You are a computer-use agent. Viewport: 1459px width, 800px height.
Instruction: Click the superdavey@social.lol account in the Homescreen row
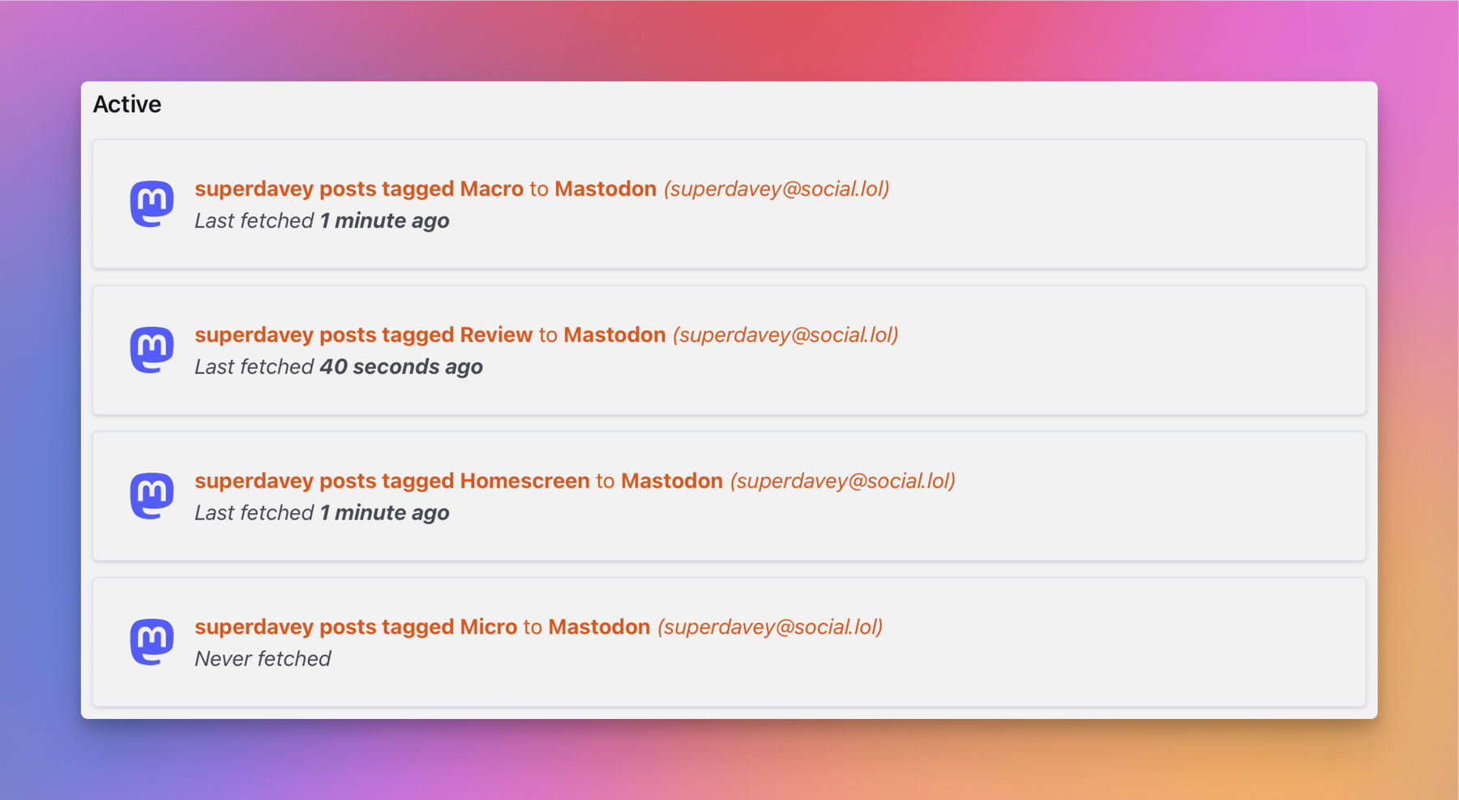(x=843, y=481)
